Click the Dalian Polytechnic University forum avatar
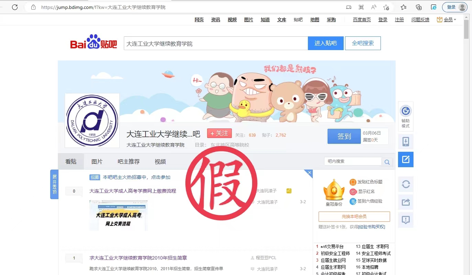Viewport: 472px width, 275px height. coord(92,120)
